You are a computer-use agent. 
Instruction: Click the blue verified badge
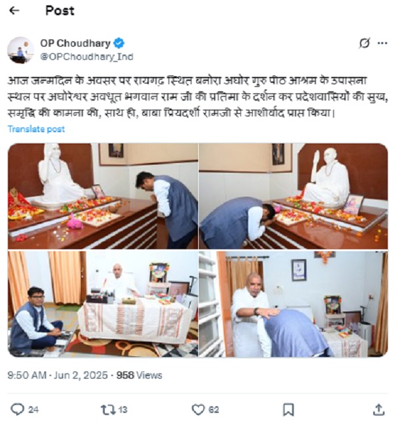[118, 43]
